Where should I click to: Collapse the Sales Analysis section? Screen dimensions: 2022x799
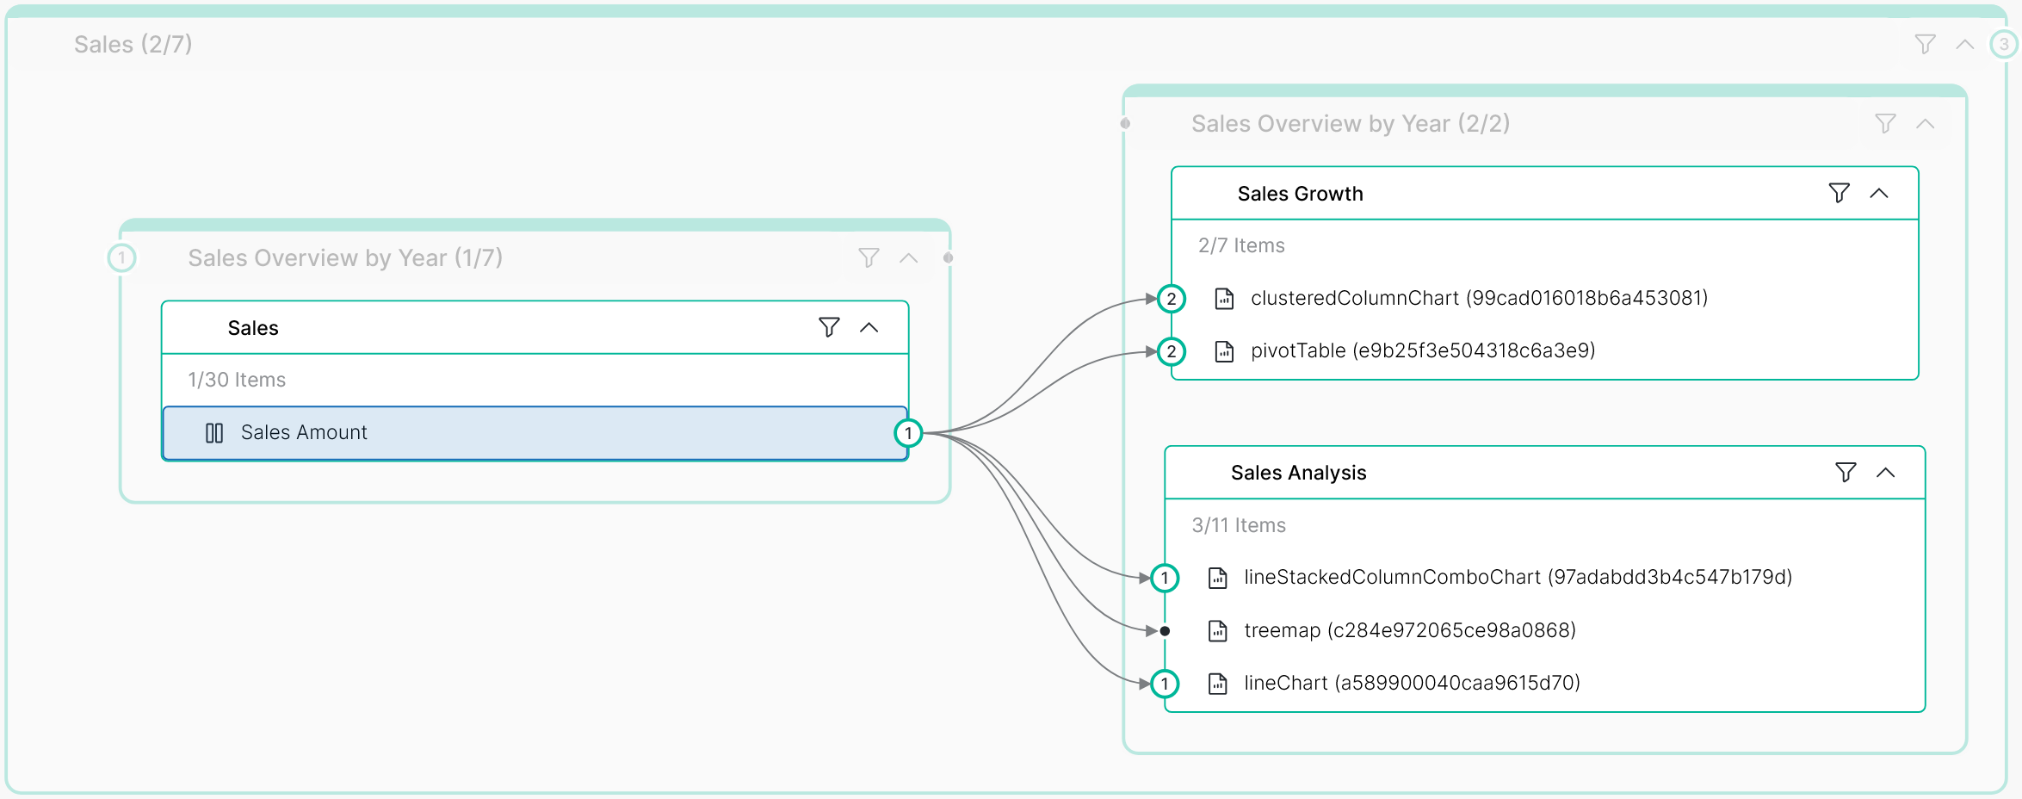pos(1885,473)
